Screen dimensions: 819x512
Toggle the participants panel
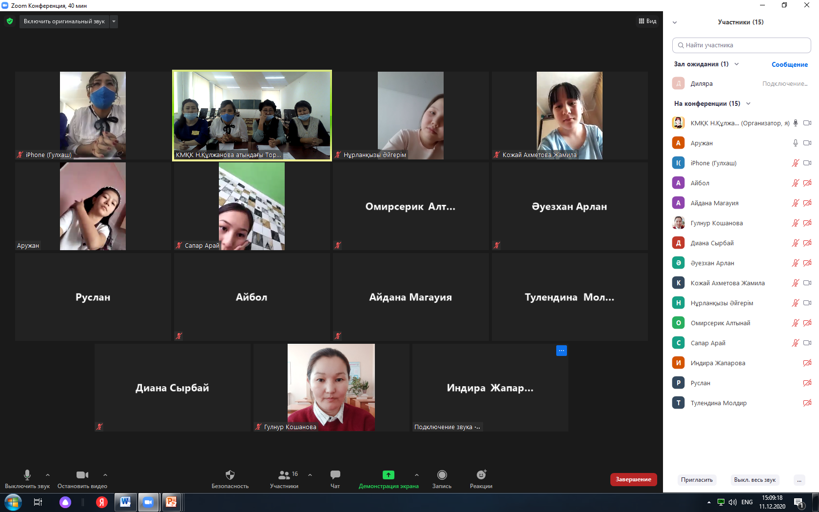point(284,475)
